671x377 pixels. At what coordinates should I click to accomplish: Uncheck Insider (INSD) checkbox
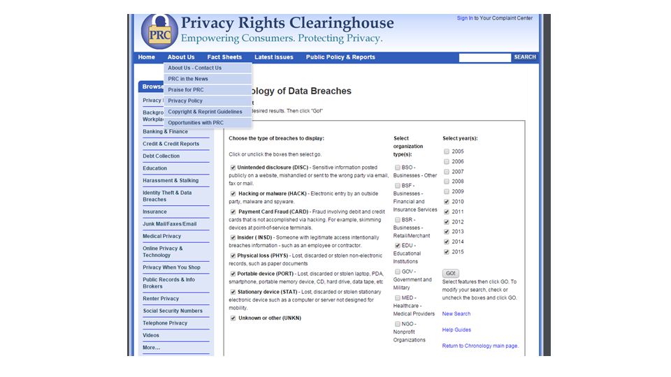(233, 237)
